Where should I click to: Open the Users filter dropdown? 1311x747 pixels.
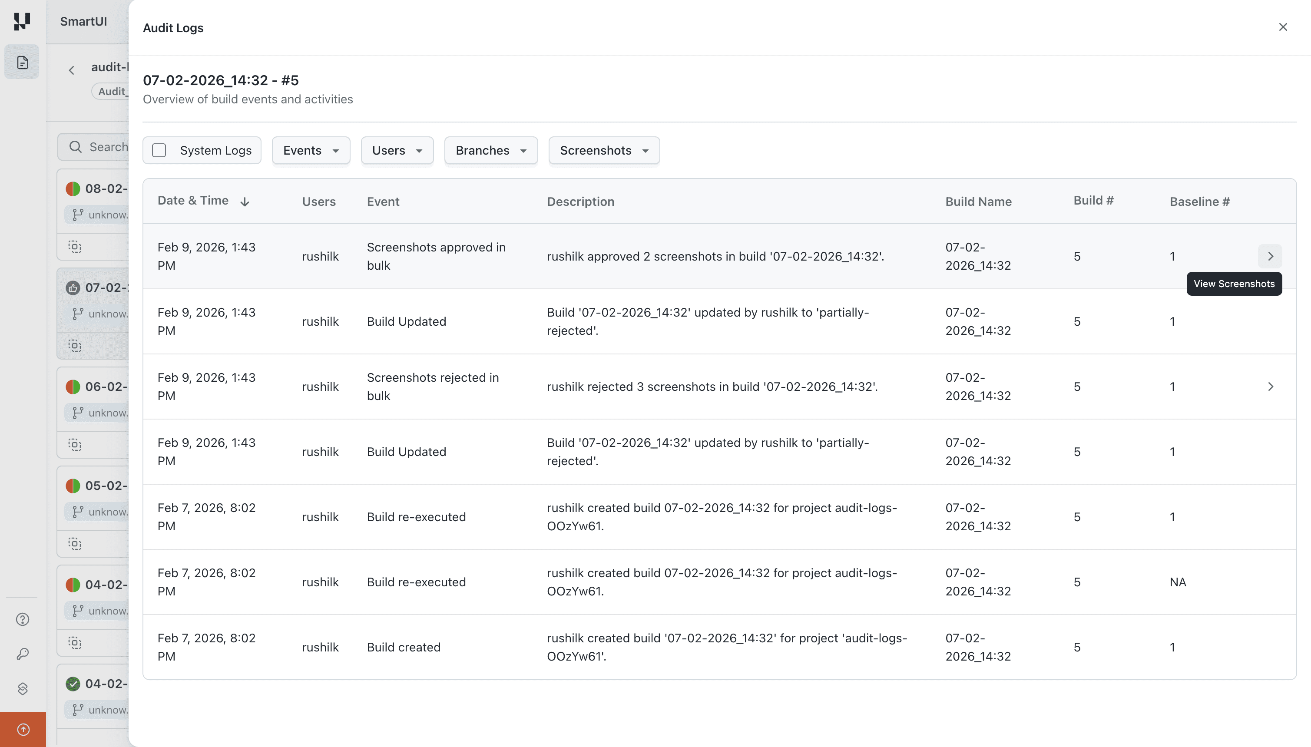(x=397, y=150)
